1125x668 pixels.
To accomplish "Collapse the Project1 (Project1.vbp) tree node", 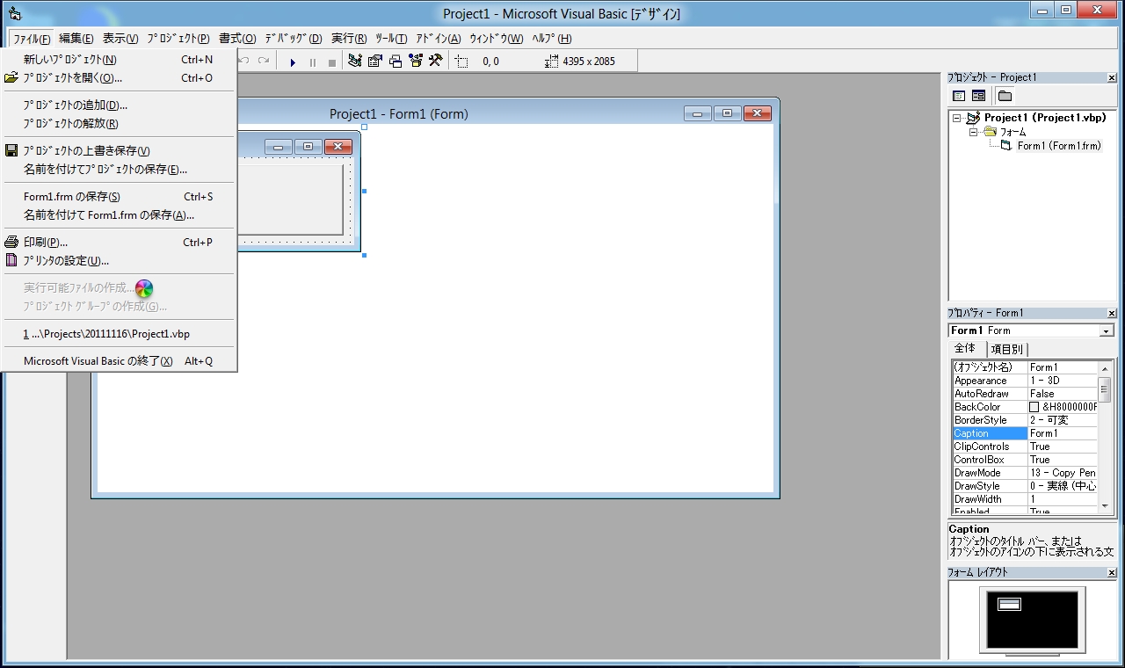I will point(958,118).
